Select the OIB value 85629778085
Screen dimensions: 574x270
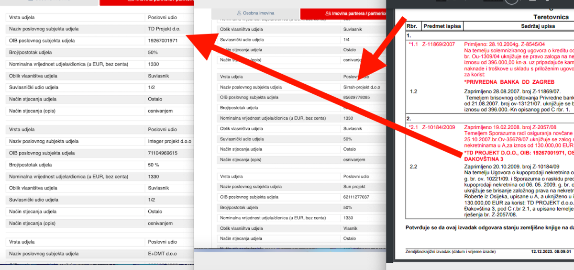point(356,97)
